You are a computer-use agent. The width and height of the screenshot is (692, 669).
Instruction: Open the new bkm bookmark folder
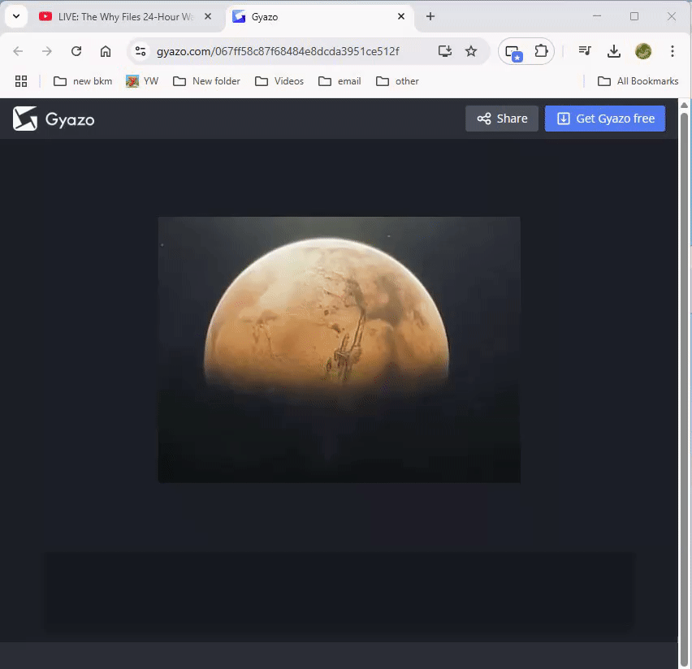pyautogui.click(x=83, y=81)
